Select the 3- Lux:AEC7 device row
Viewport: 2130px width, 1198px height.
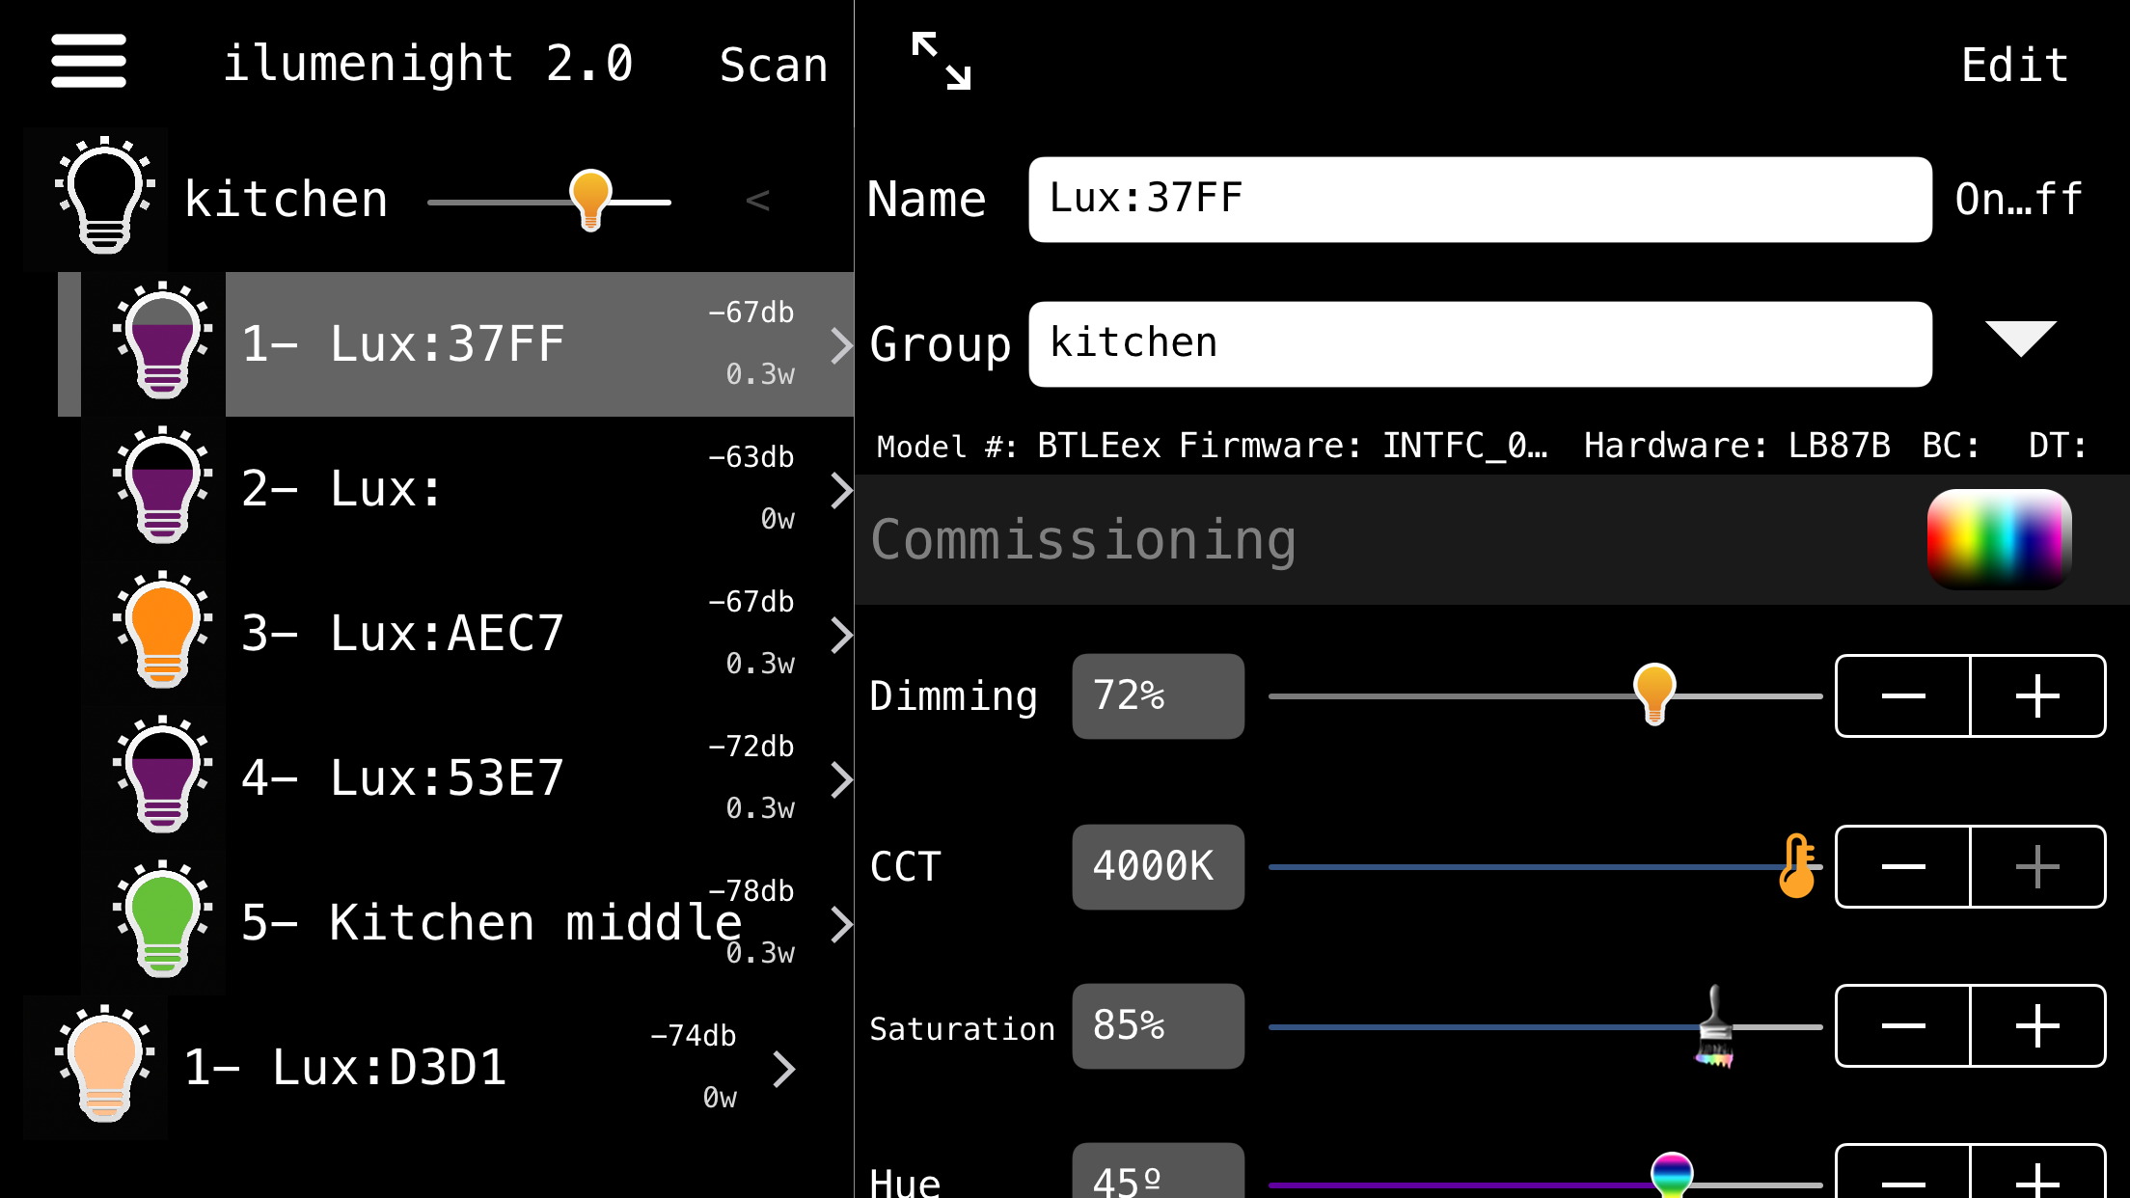coord(456,634)
